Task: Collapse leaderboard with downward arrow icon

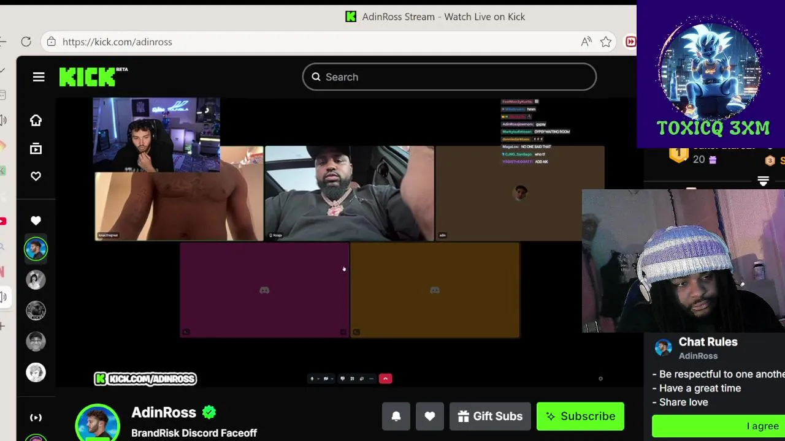Action: pyautogui.click(x=763, y=181)
